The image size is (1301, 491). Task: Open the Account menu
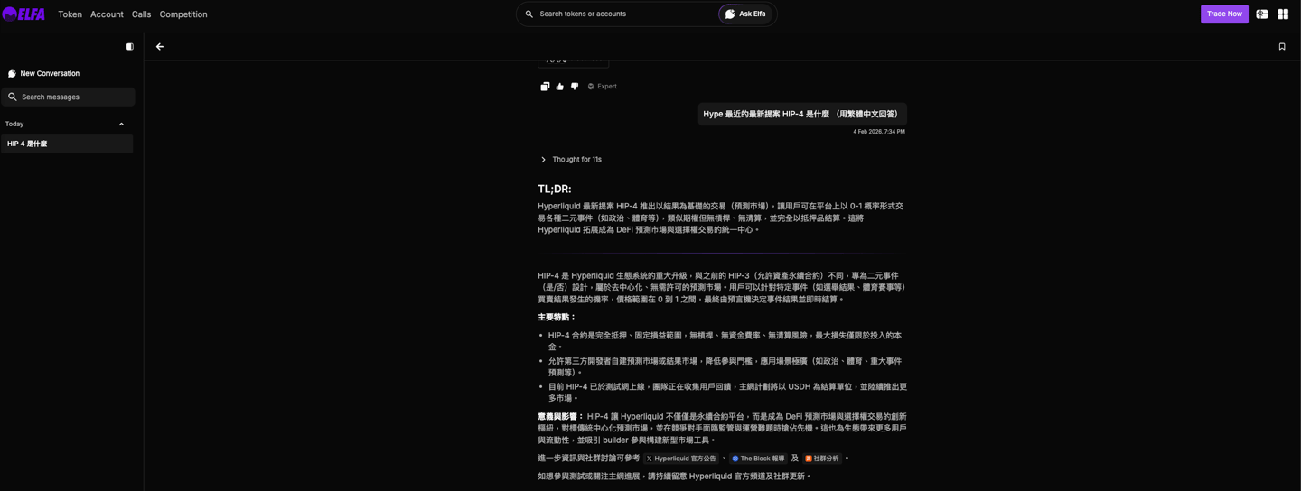pos(107,14)
